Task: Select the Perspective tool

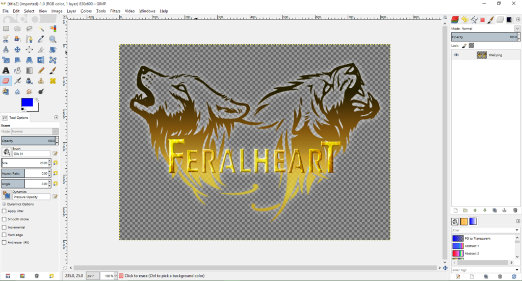Action: coord(29,60)
